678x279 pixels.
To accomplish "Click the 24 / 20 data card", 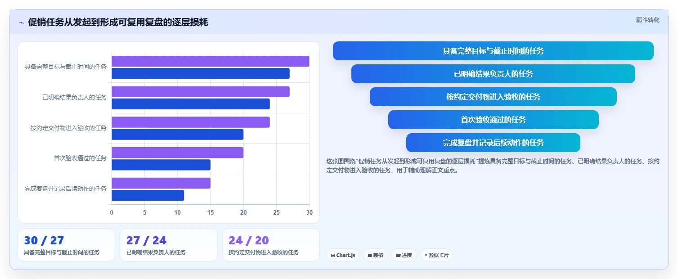I will tap(271, 245).
